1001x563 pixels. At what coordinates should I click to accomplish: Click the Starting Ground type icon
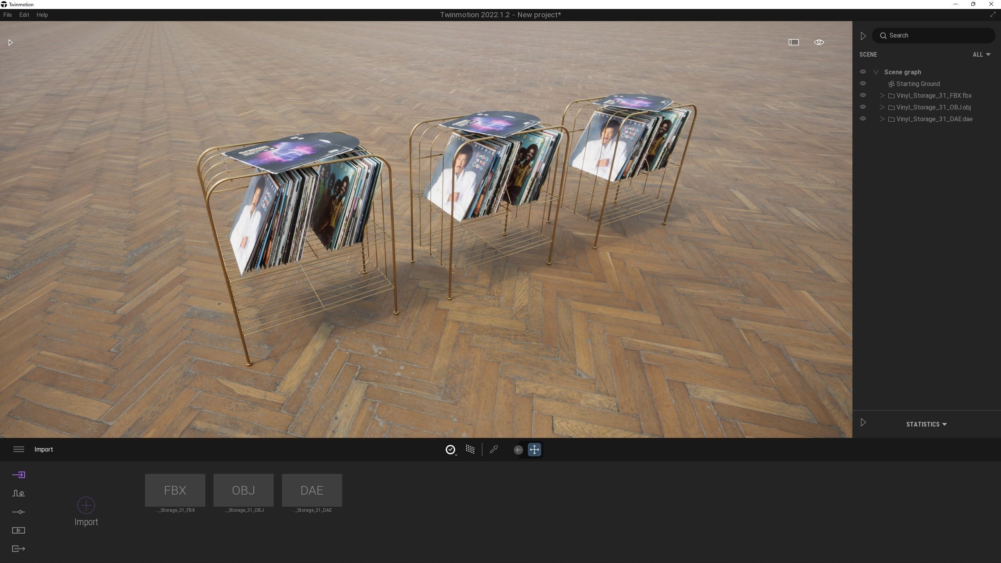891,84
